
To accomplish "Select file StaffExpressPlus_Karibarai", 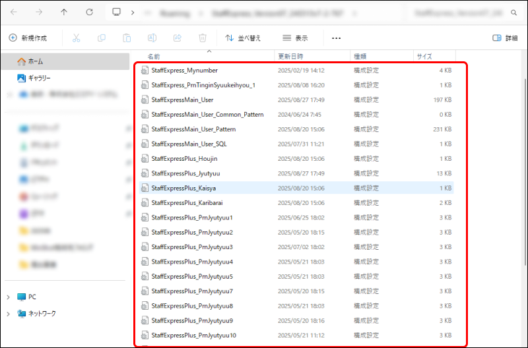I will [x=187, y=203].
